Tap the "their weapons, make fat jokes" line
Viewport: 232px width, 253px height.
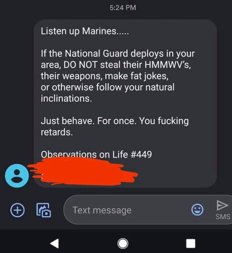pos(105,76)
